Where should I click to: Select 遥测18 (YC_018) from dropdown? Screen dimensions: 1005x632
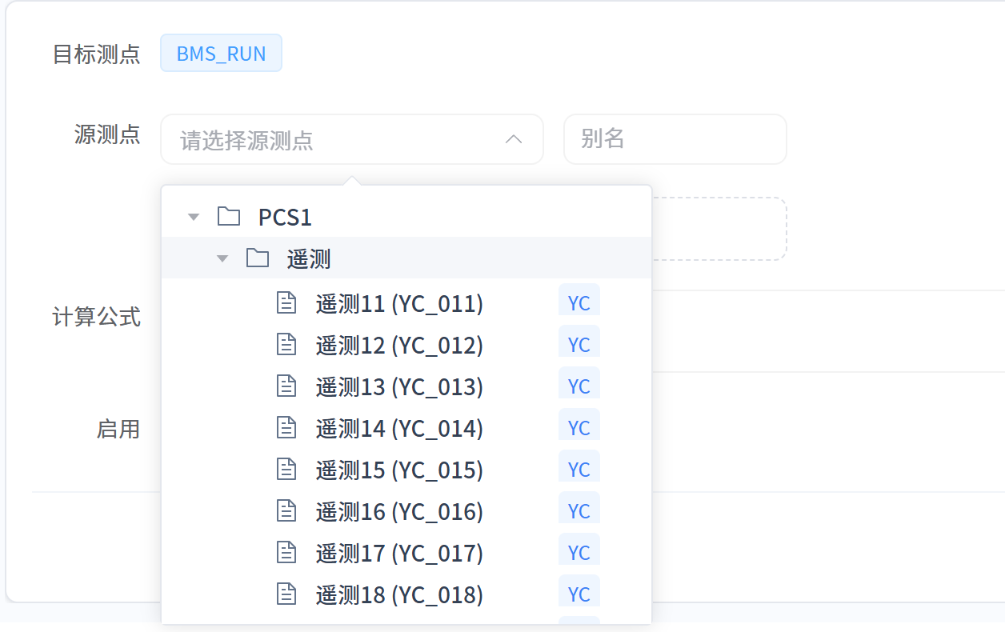pos(399,595)
